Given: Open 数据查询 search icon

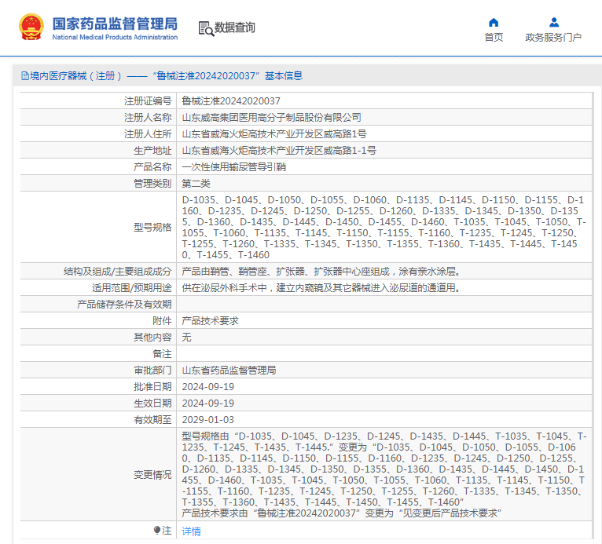Looking at the screenshot, I should tap(206, 28).
